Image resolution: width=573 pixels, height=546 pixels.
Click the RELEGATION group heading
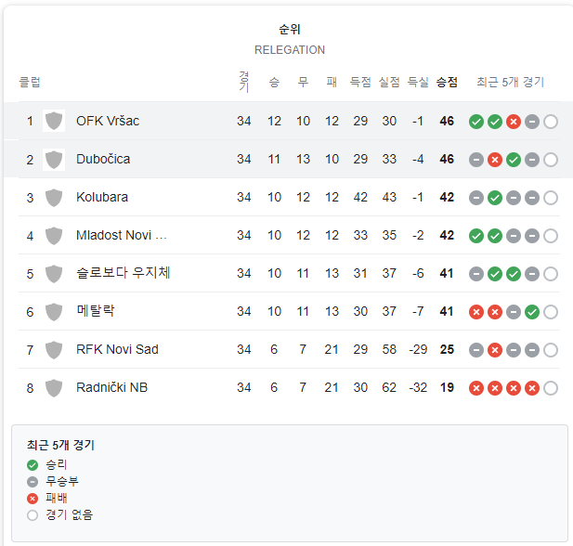click(290, 50)
